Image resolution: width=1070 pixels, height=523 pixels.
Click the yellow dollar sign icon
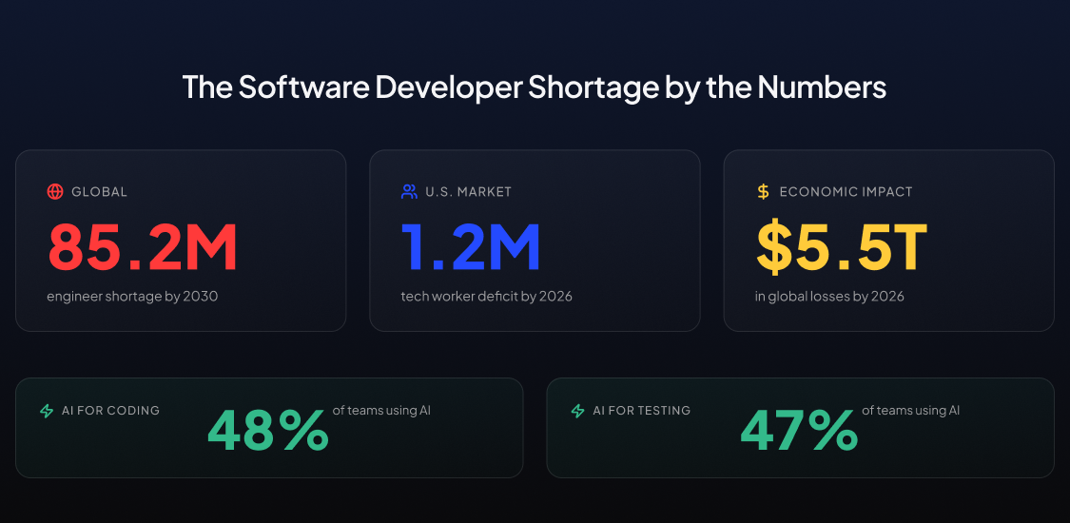coord(763,192)
